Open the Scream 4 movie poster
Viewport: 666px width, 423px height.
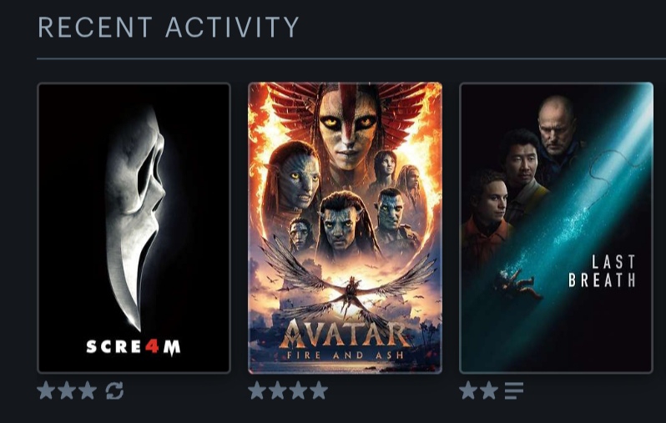134,228
